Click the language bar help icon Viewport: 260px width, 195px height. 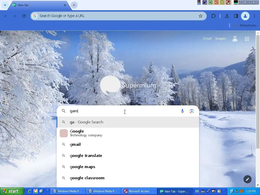219,191
